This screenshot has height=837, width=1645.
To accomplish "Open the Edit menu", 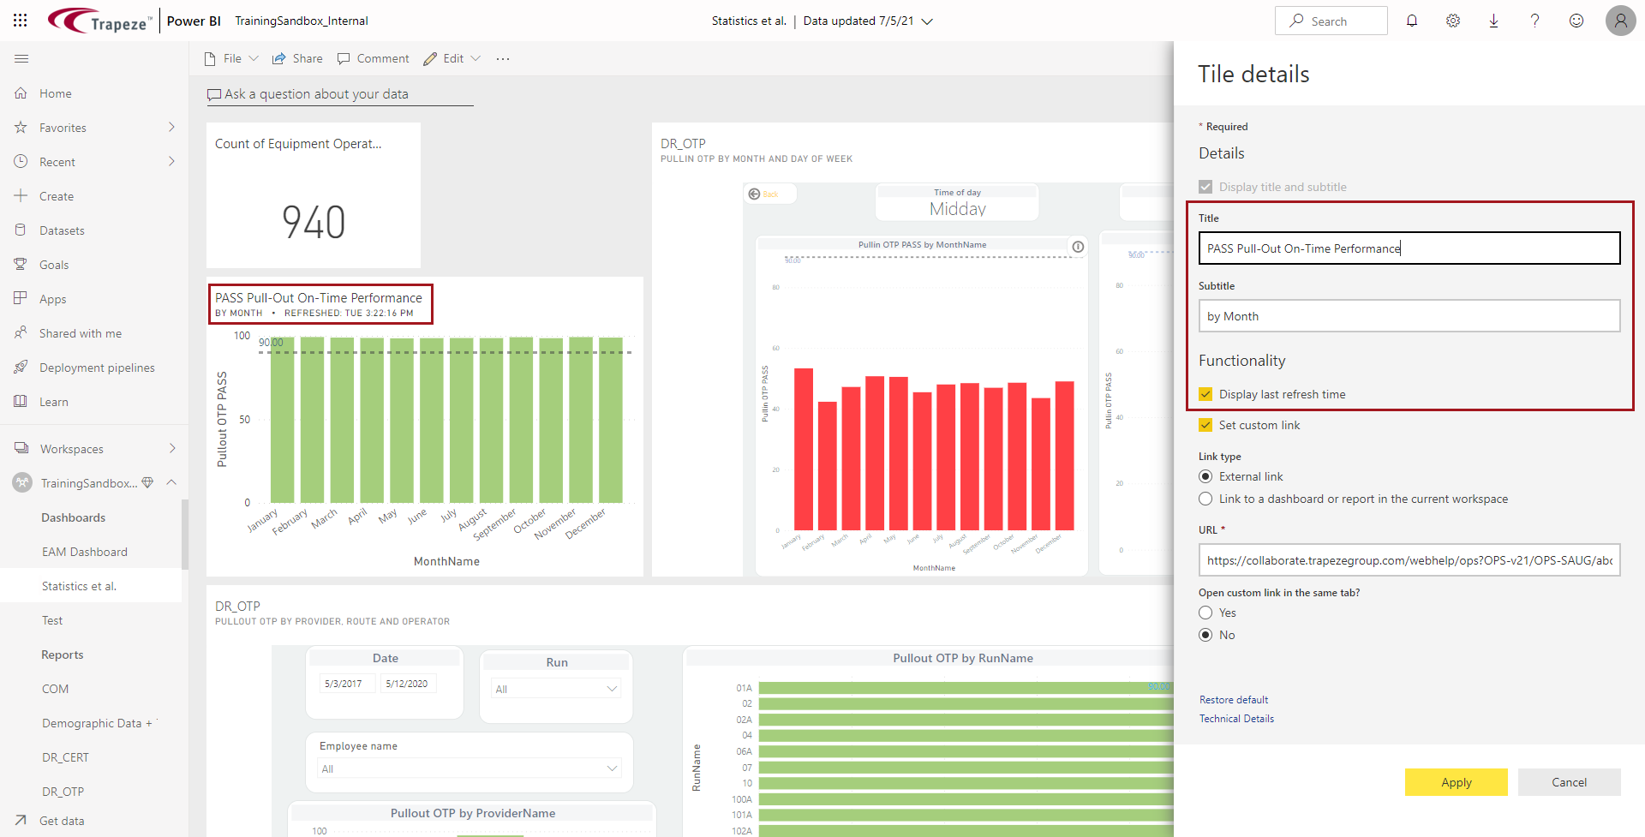I will [452, 58].
